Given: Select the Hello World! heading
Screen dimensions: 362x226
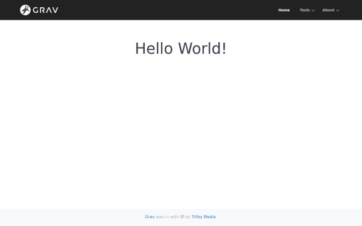Looking at the screenshot, I should coord(181,48).
